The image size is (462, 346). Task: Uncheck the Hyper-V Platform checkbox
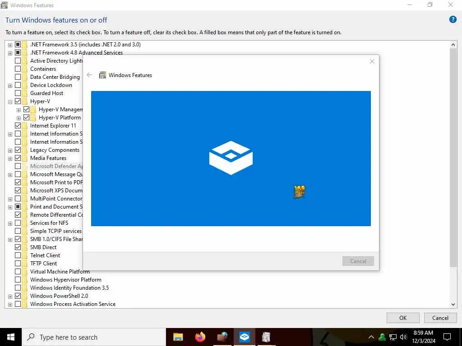26,118
